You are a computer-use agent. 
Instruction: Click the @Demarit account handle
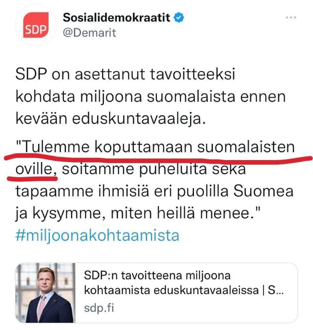pyautogui.click(x=89, y=33)
